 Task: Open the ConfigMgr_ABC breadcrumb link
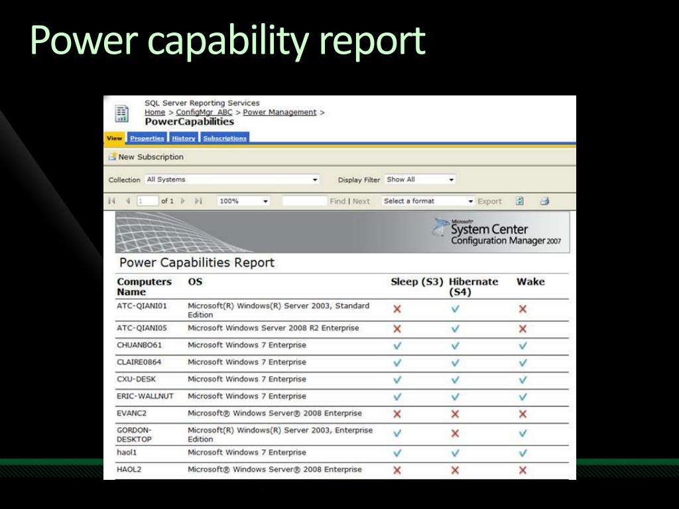[x=204, y=112]
